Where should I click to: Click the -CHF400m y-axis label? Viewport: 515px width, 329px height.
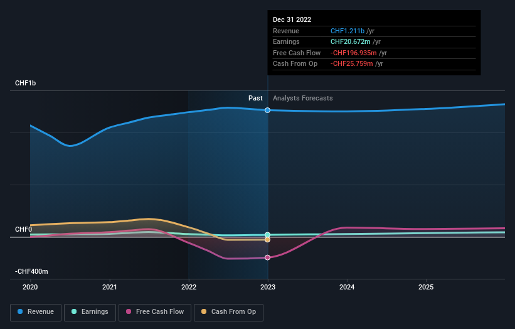[31, 271]
